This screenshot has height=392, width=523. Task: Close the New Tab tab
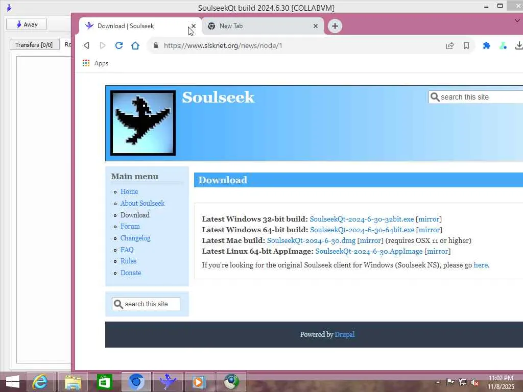pyautogui.click(x=316, y=26)
